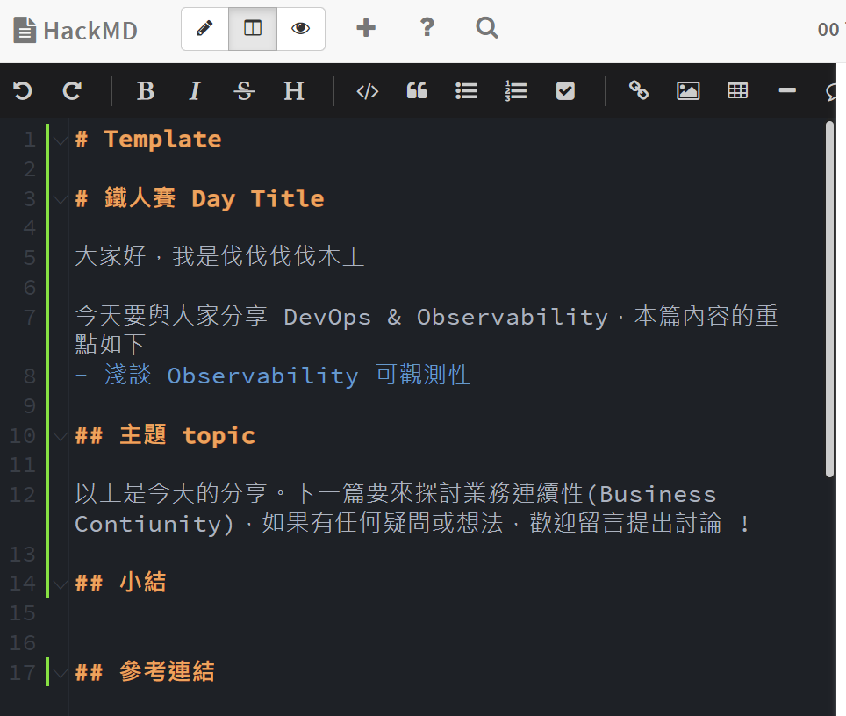Place cursor in '# Template' heading

tap(148, 140)
